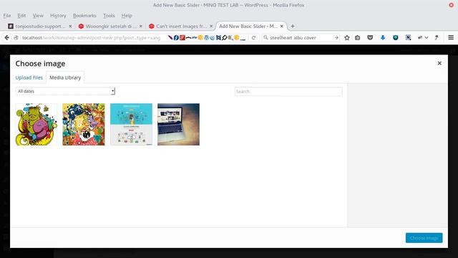Reload the page with the refresh icon
Viewport: 458px width, 258px height.
pyautogui.click(x=253, y=38)
